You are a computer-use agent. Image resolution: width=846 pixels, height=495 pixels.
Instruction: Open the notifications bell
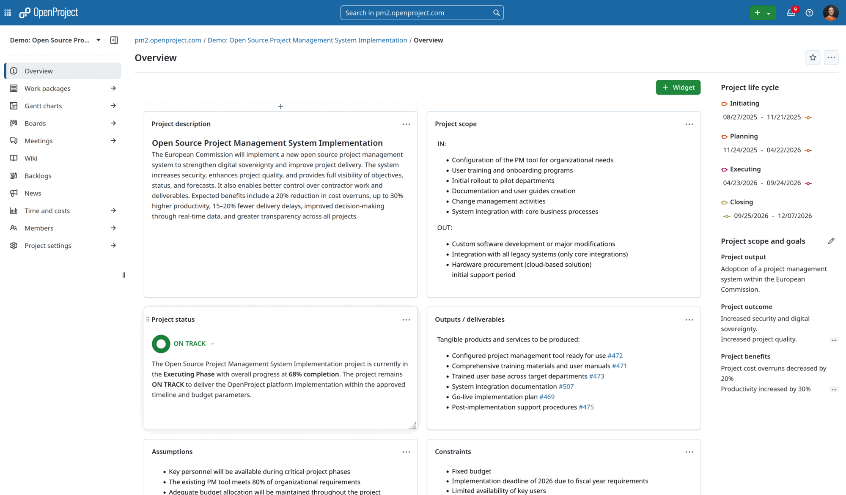pos(791,13)
